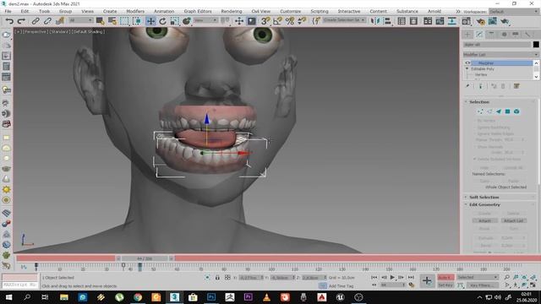The height and width of the screenshot is (304, 541).
Task: Open the Graph Editors menu
Action: coord(198,11)
